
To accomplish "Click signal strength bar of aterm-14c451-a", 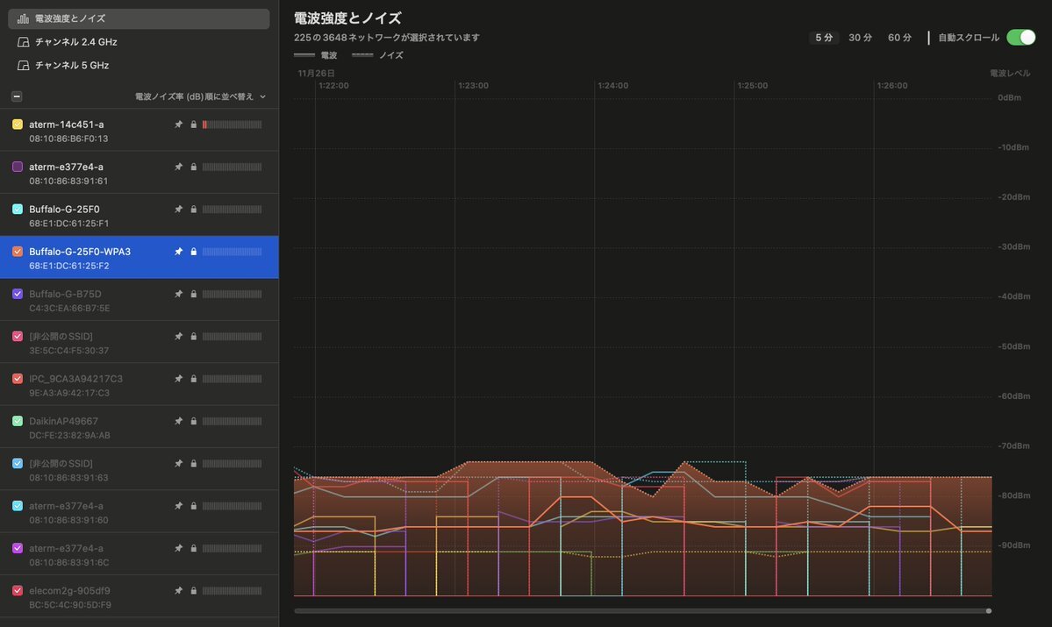I will pos(232,125).
